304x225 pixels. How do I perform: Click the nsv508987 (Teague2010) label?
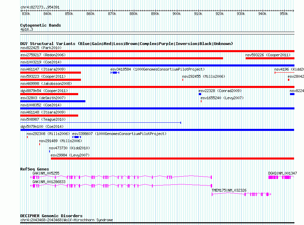point(43,119)
